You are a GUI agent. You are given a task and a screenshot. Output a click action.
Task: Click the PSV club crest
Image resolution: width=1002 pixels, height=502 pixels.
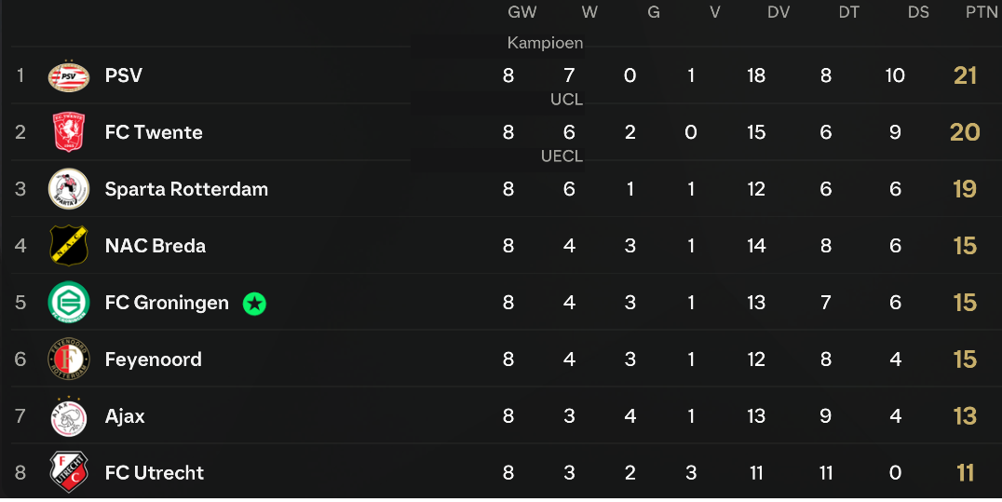pos(69,76)
